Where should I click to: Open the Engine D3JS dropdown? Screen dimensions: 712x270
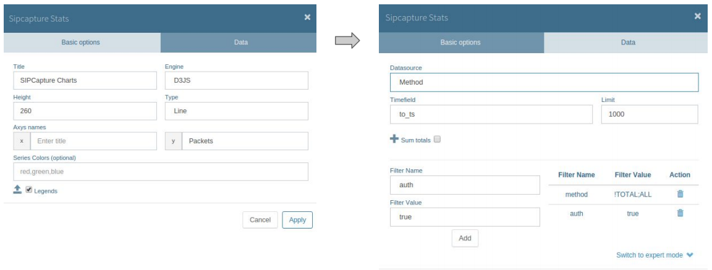pos(237,80)
